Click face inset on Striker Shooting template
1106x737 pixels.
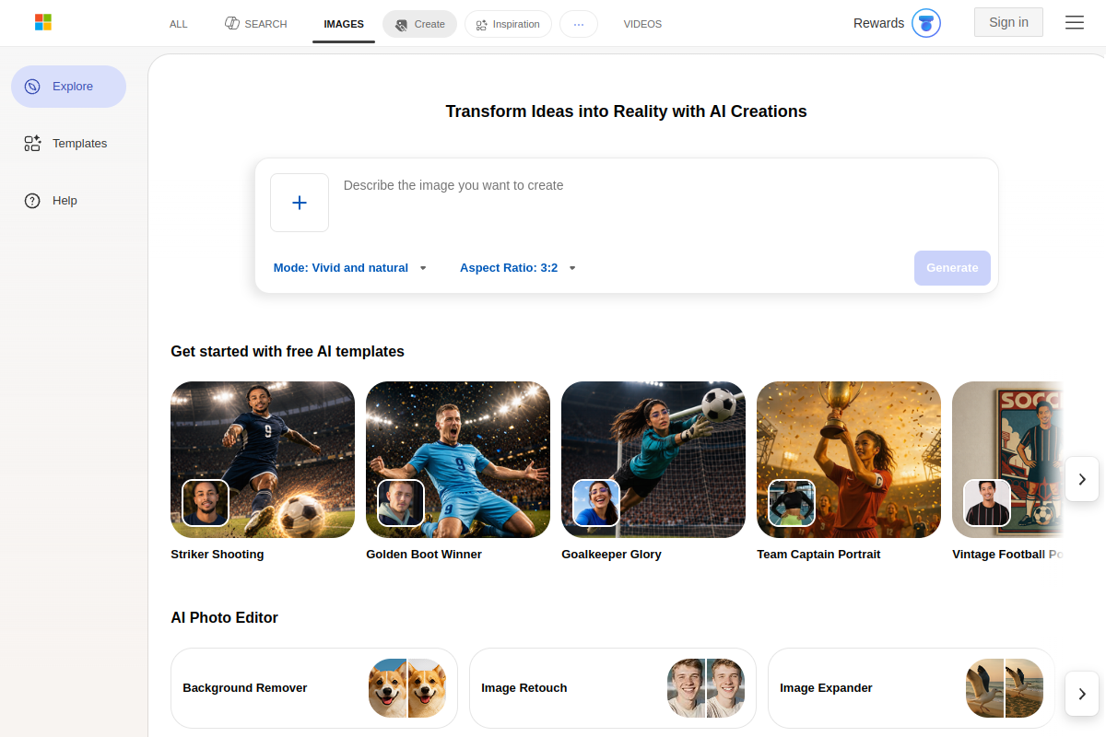click(206, 503)
